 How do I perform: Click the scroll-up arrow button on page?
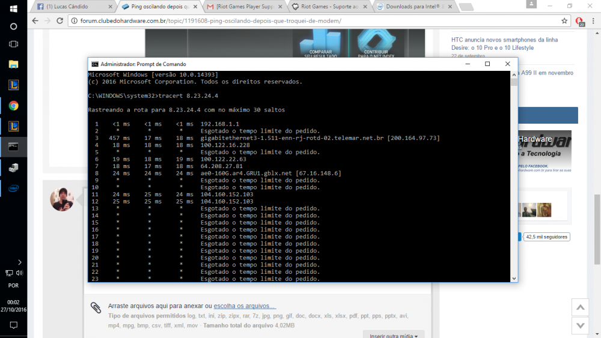point(579,307)
